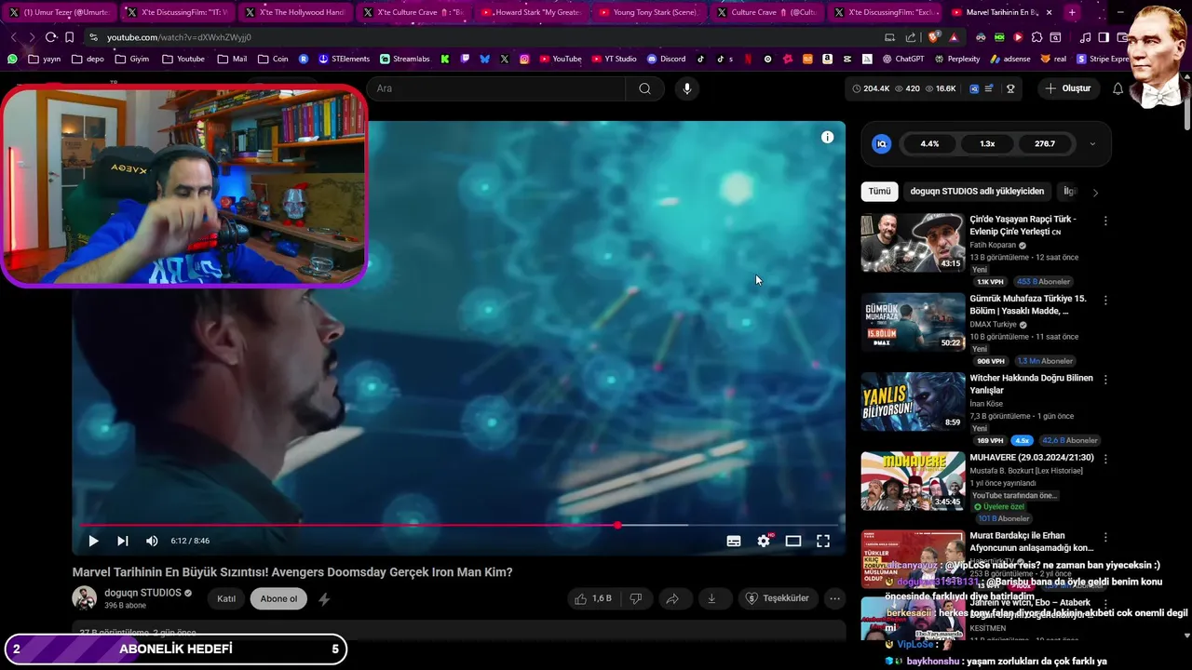Open Witcher Hakkında Doğru Bilinen Yanlışlar video
The height and width of the screenshot is (670, 1192).
click(913, 402)
